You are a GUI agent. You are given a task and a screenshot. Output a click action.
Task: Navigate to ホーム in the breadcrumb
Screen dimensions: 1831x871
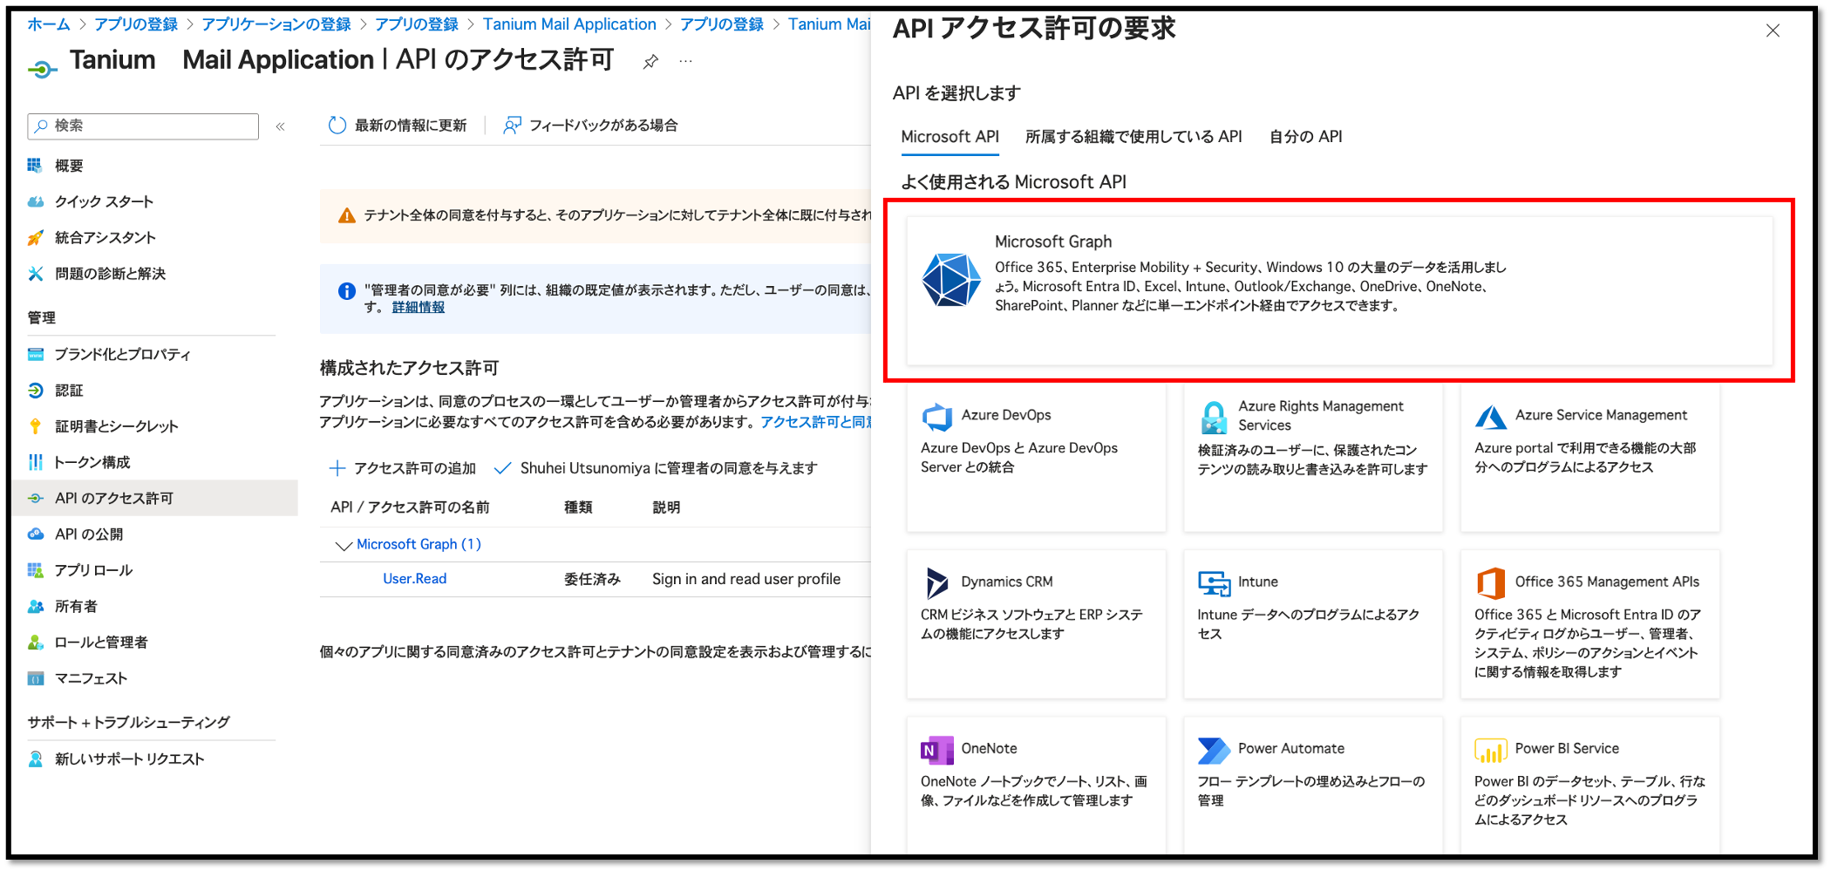pos(48,24)
